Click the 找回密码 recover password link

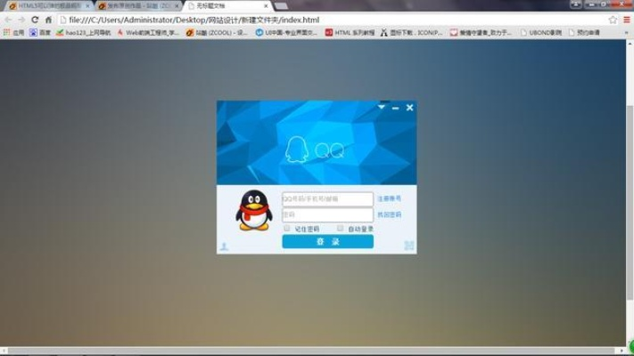click(390, 214)
